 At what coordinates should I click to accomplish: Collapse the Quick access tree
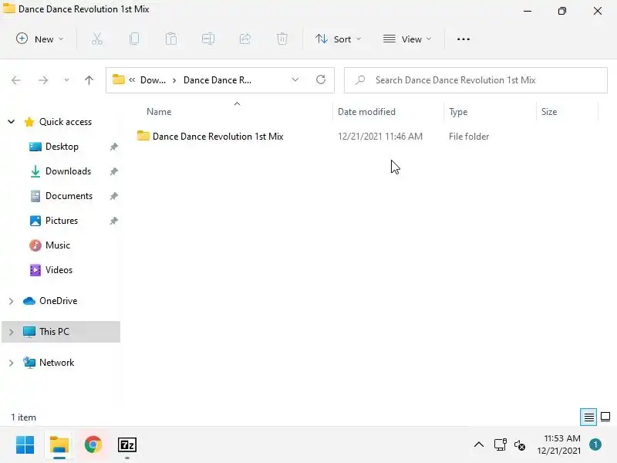tap(12, 122)
